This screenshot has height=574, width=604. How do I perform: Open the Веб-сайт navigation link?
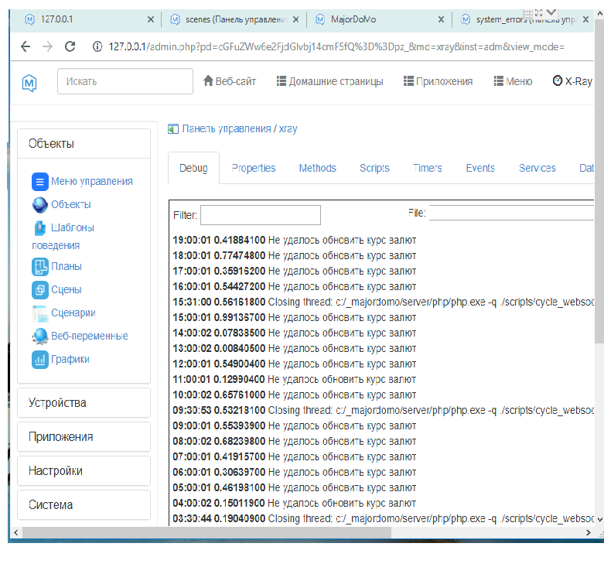coord(229,81)
